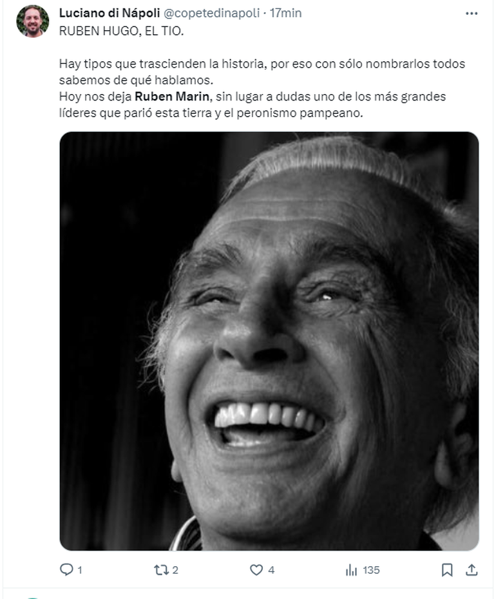
Task: Open the three-dot more options menu
Action: tap(472, 14)
